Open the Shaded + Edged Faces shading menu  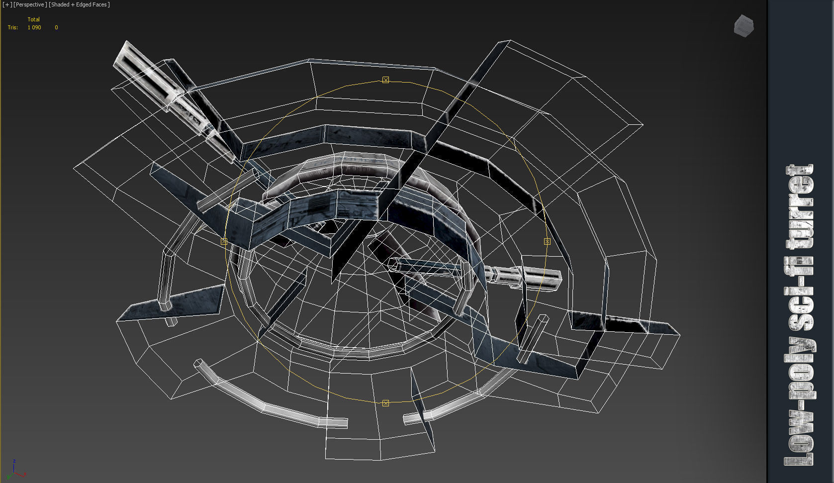coord(79,4)
